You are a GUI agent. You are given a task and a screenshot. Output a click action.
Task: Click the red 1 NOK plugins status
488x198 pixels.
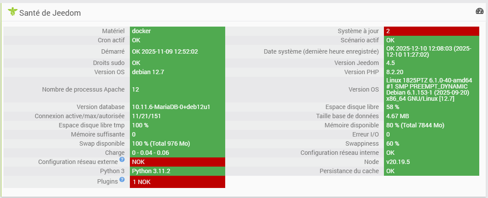click(177, 182)
